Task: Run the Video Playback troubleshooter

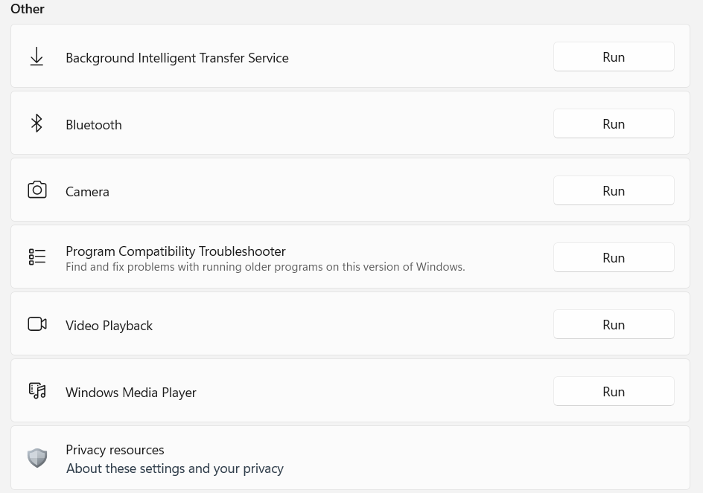Action: (x=614, y=325)
